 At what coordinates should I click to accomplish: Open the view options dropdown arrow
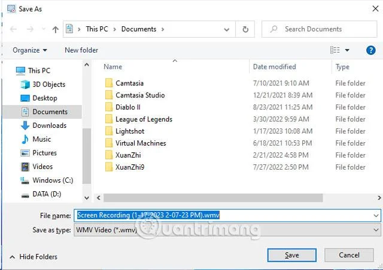point(347,50)
